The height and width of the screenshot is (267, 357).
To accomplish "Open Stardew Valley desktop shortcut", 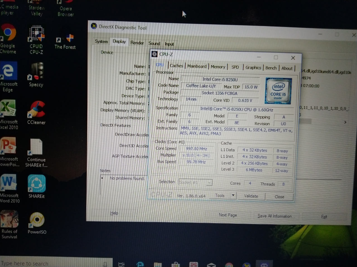I will point(37,8).
